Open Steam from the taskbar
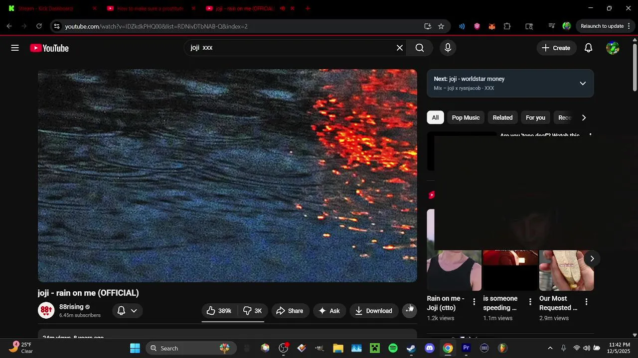The width and height of the screenshot is (638, 358). coord(411,348)
